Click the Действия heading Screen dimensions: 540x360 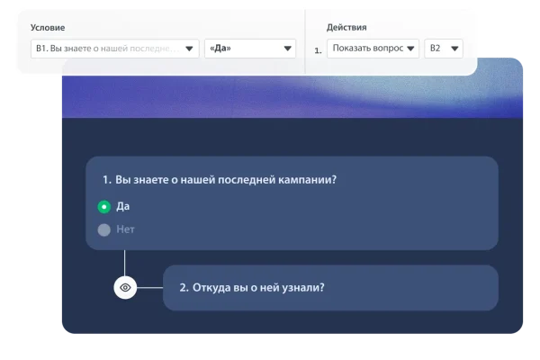click(346, 28)
